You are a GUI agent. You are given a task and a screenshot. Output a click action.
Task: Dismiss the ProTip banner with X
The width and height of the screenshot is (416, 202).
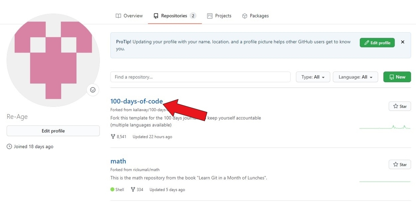coord(402,42)
